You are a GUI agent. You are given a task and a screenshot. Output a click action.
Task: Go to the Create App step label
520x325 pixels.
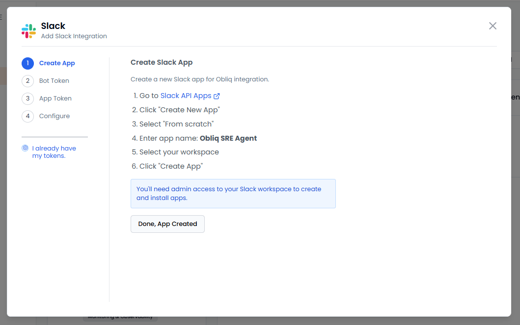point(57,63)
